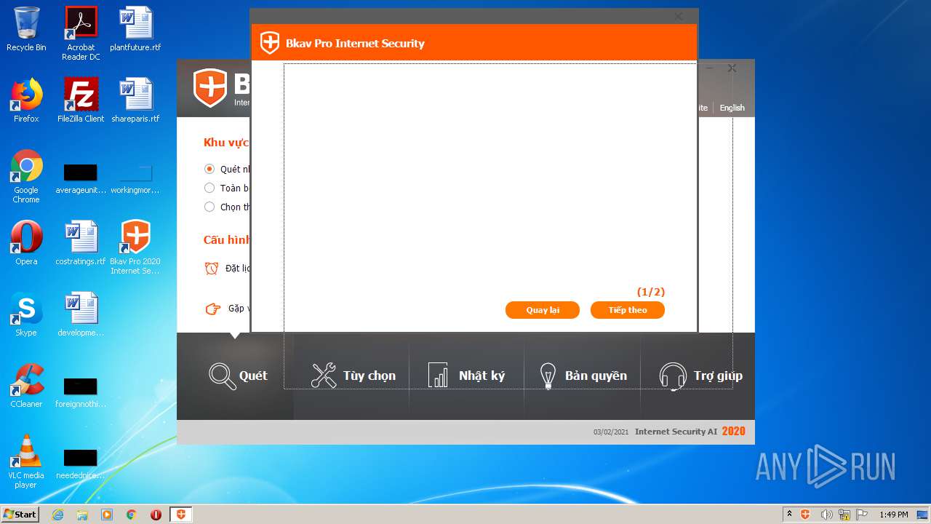Click the Bkav shield logo in main window

[210, 88]
